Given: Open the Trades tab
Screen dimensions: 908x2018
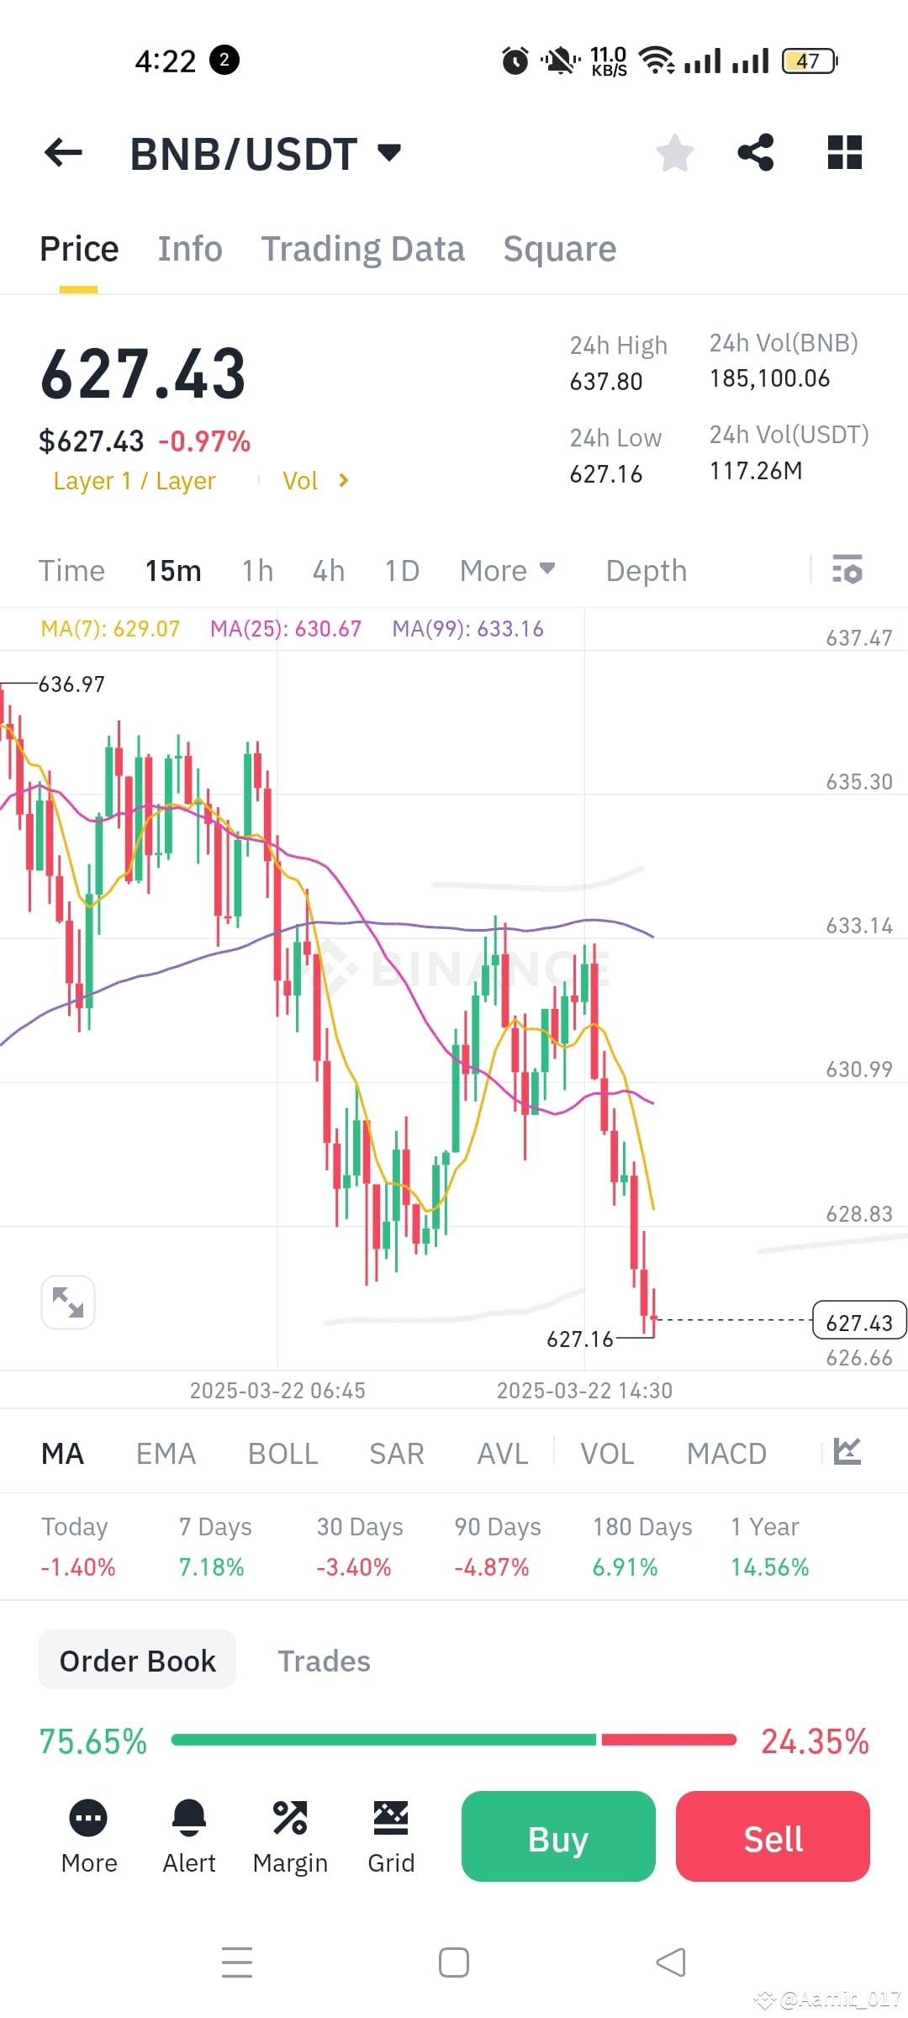Looking at the screenshot, I should [x=324, y=1661].
